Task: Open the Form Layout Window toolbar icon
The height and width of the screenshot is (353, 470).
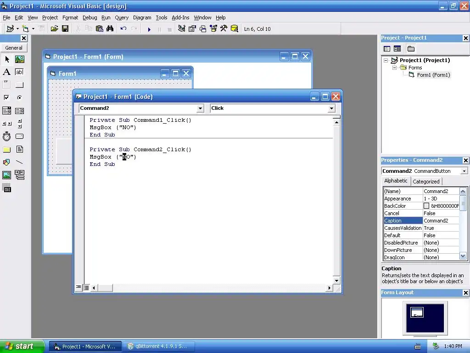Action: click(x=203, y=29)
